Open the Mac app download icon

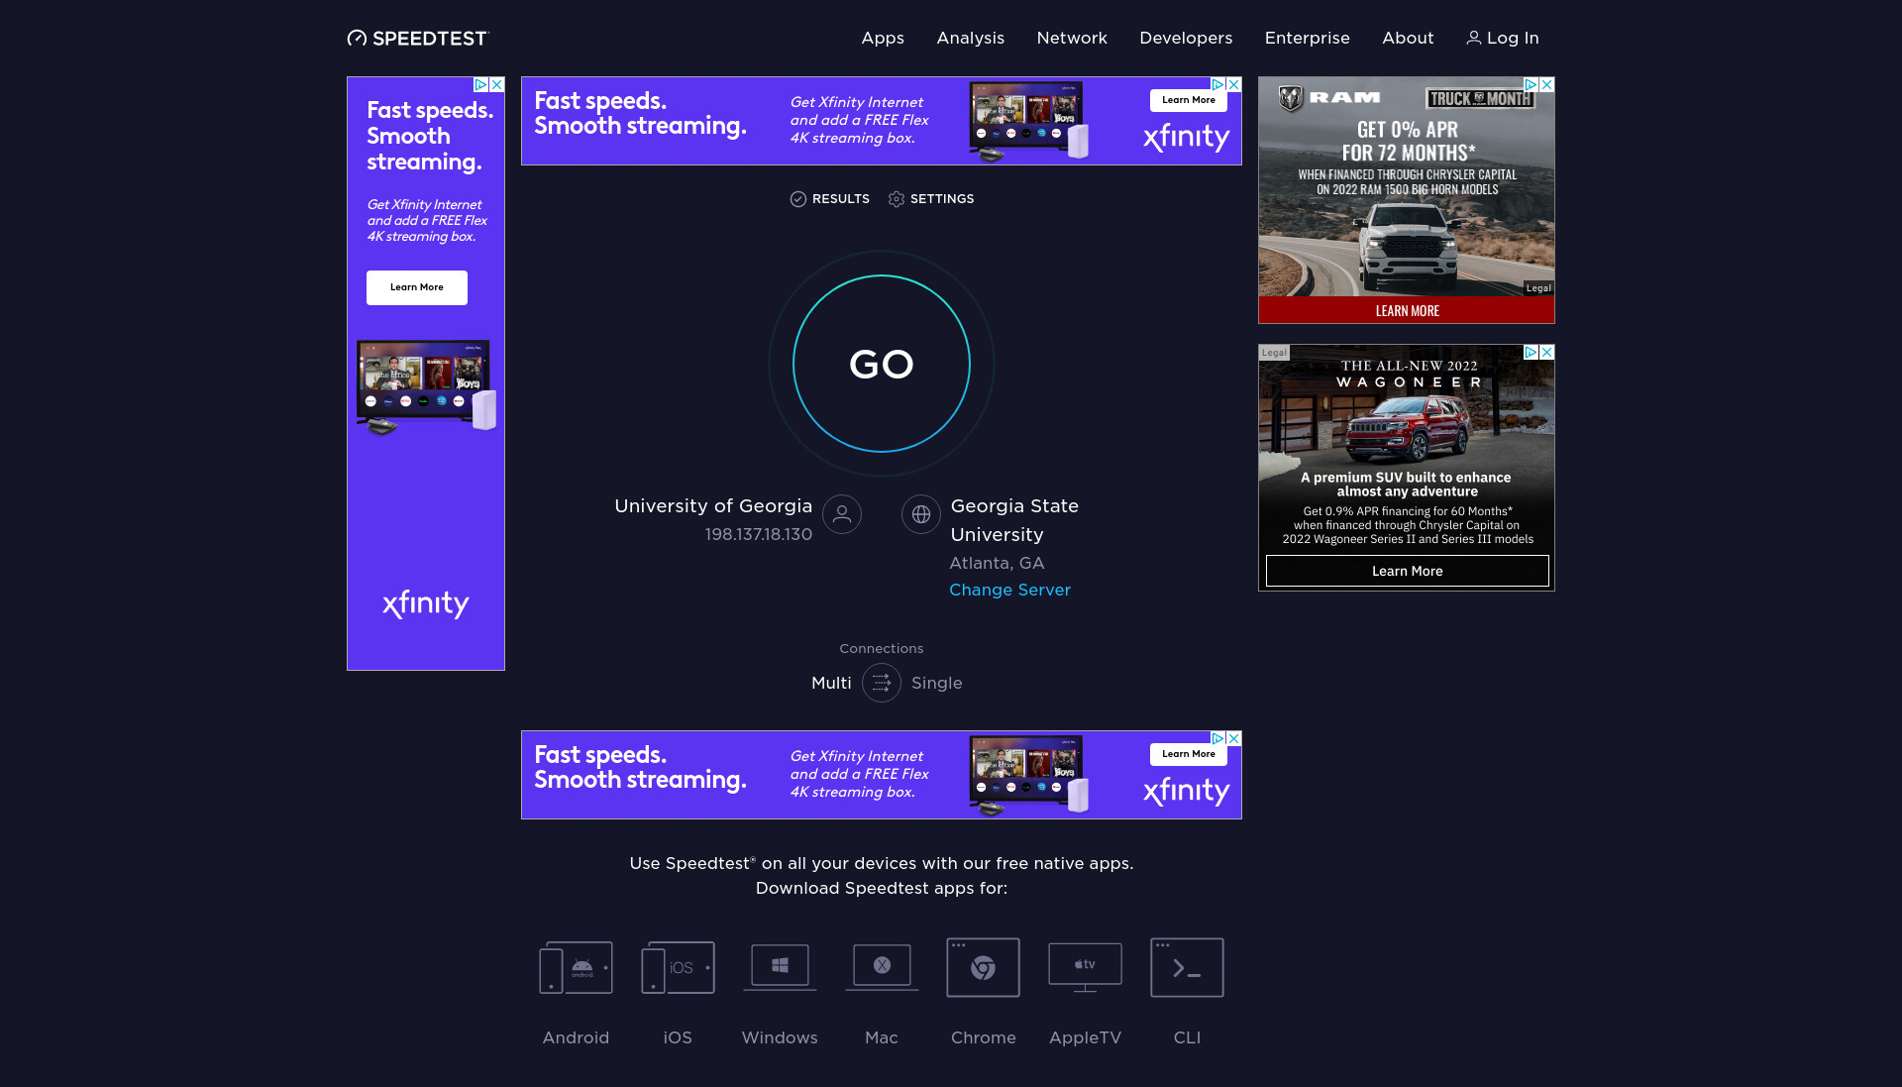coord(882,967)
